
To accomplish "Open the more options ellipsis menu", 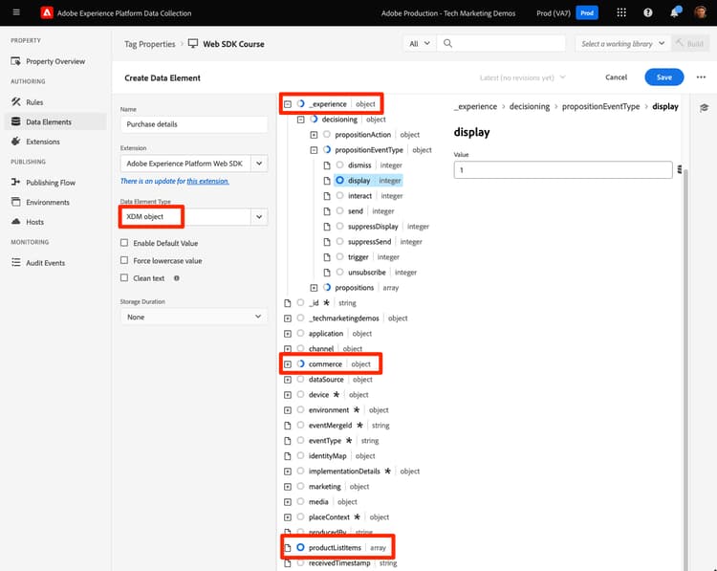I will [701, 77].
